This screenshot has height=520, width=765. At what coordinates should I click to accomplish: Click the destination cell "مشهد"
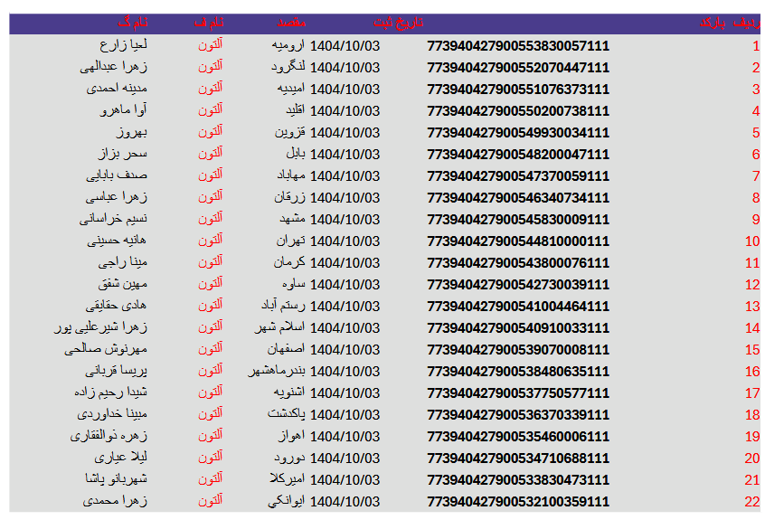click(x=290, y=220)
